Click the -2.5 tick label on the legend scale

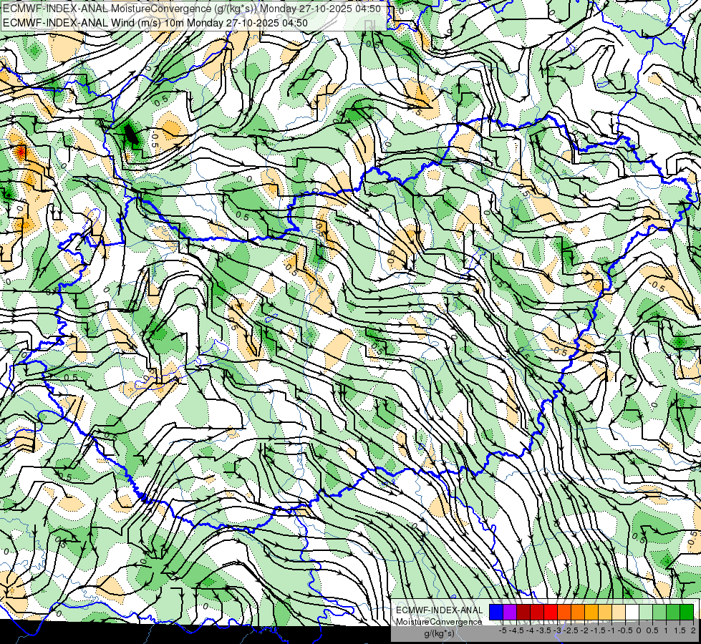(x=571, y=630)
